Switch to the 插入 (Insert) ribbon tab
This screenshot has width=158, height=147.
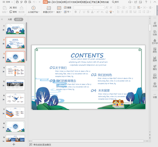tap(50, 2)
